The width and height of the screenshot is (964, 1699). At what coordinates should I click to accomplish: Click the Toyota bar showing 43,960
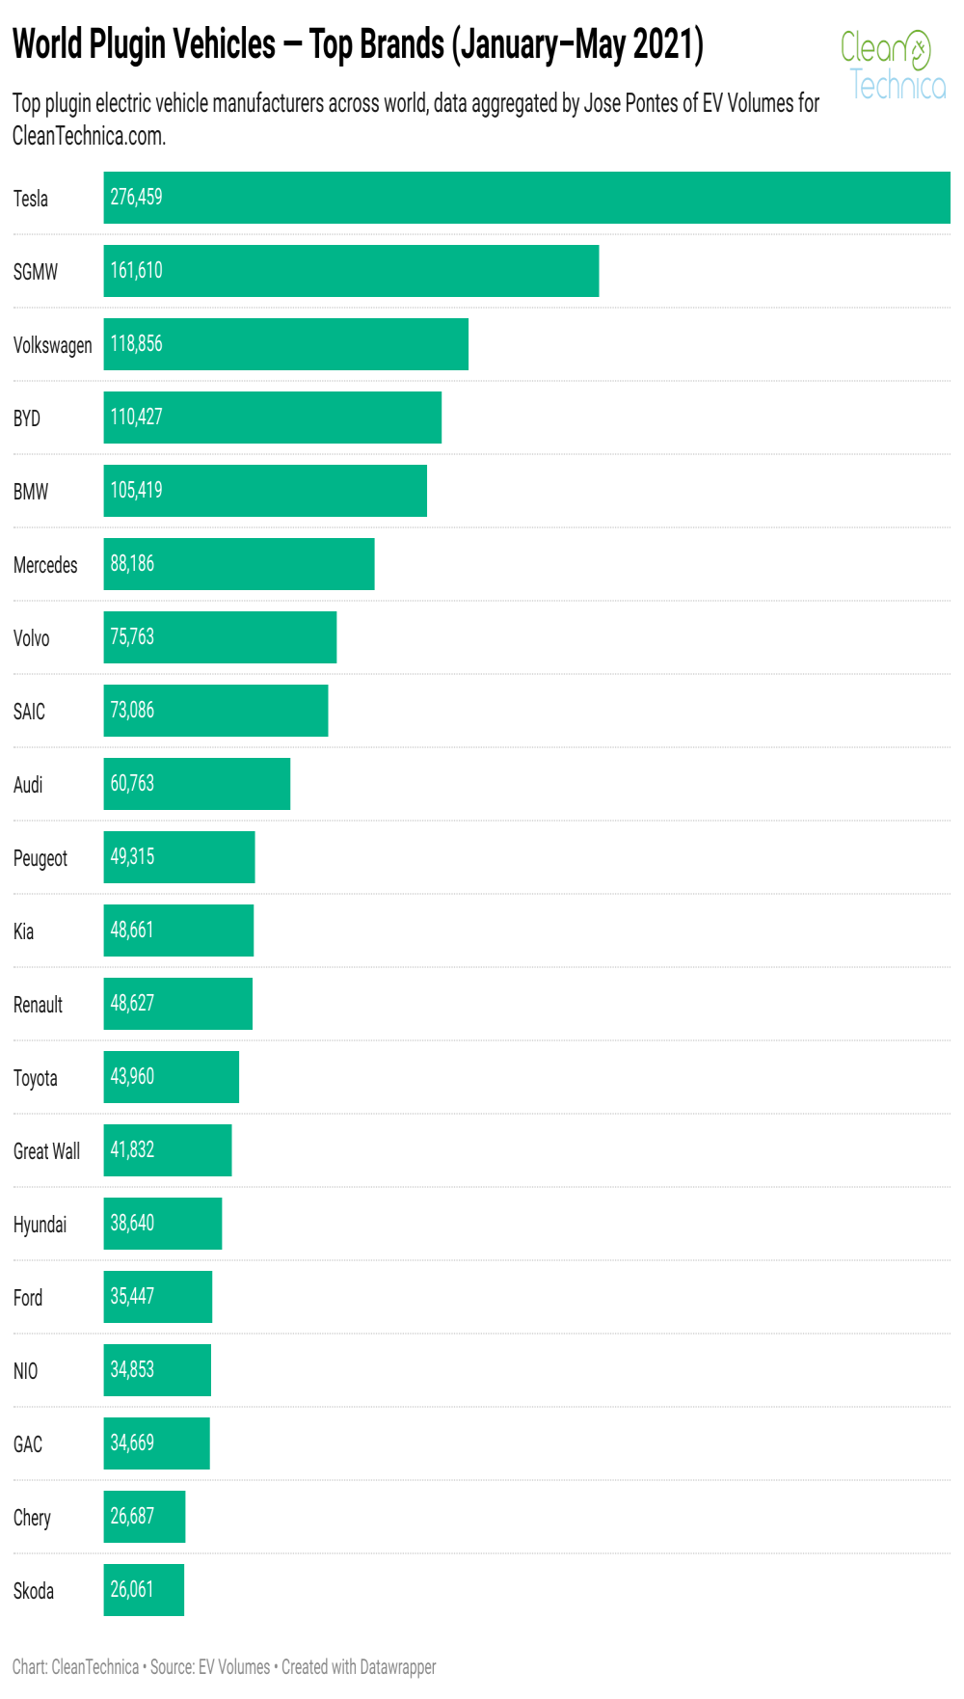[x=172, y=1077]
